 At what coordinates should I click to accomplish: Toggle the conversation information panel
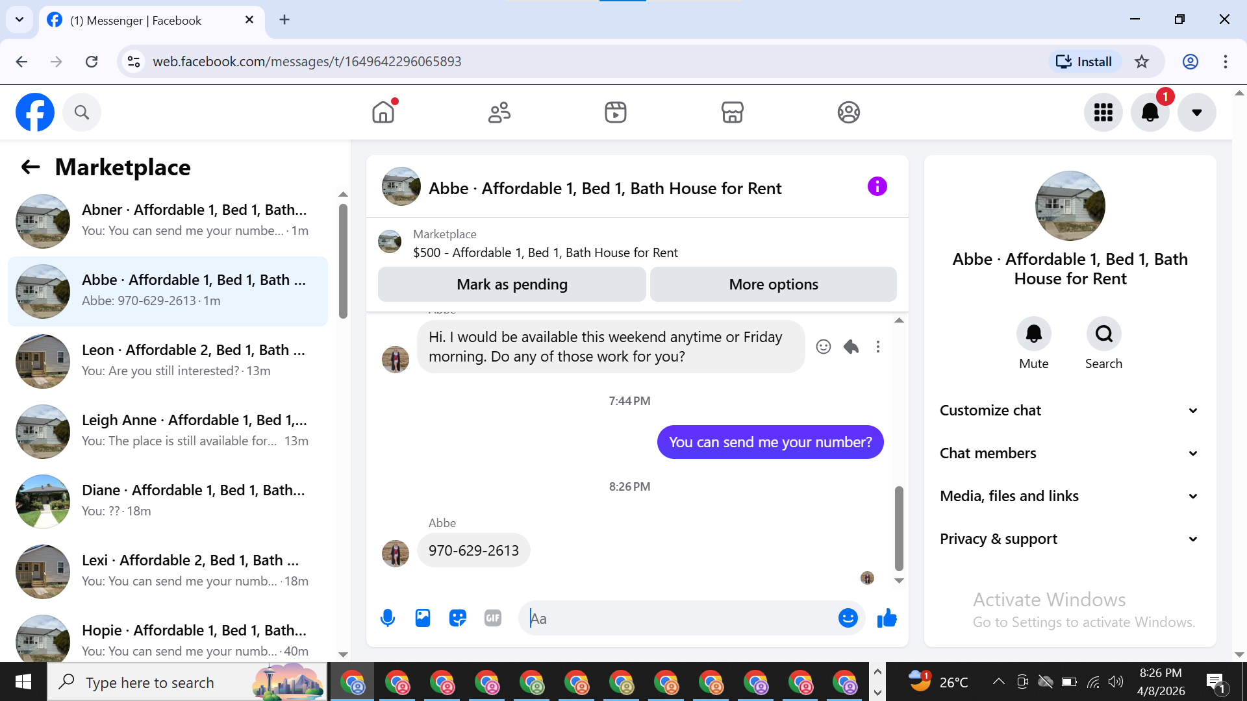click(x=877, y=187)
